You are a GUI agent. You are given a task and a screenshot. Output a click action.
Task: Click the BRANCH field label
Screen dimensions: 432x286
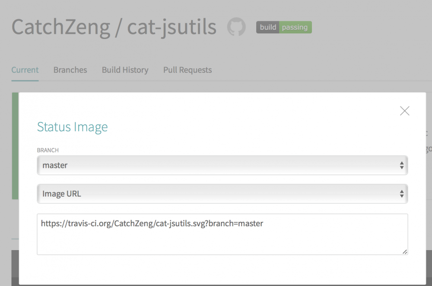[48, 150]
